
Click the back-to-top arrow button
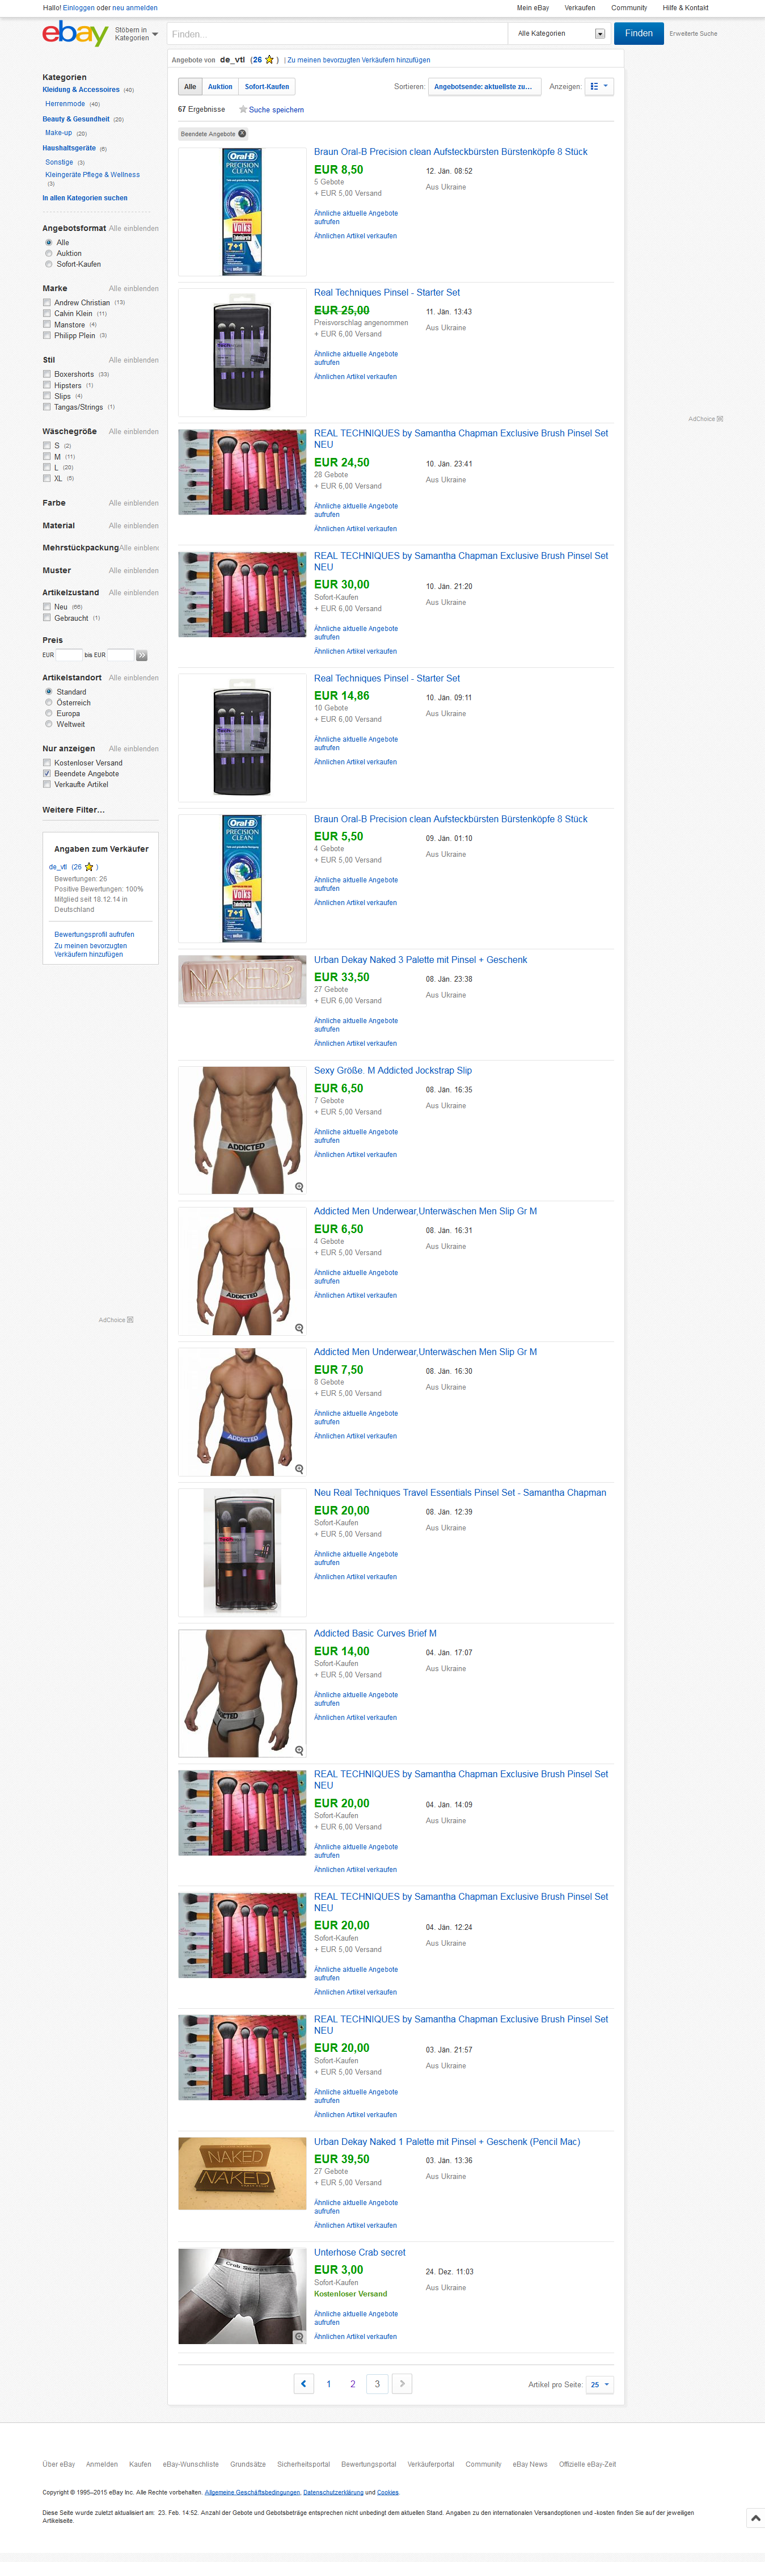tap(755, 2517)
